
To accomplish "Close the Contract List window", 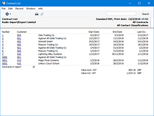I will (149, 3).
